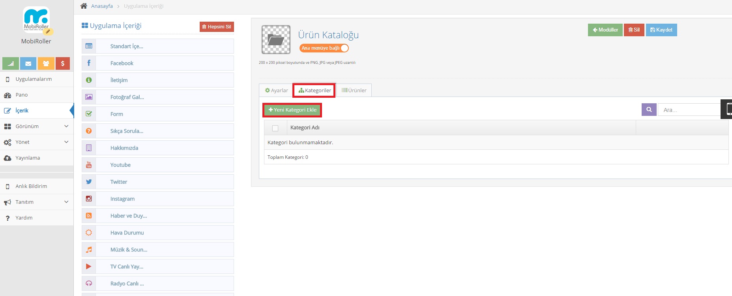
Task: Expand the Yönet sidebar menu
Action: point(37,142)
